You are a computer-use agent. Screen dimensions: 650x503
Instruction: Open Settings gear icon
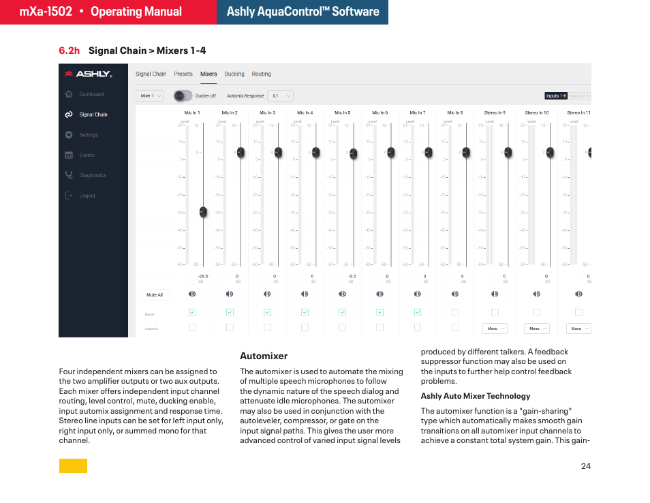click(69, 135)
